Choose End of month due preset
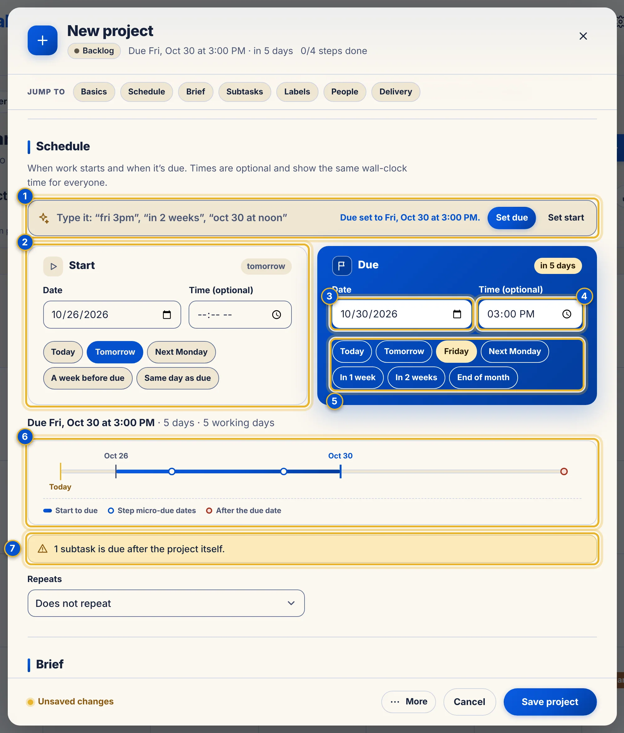 tap(483, 378)
